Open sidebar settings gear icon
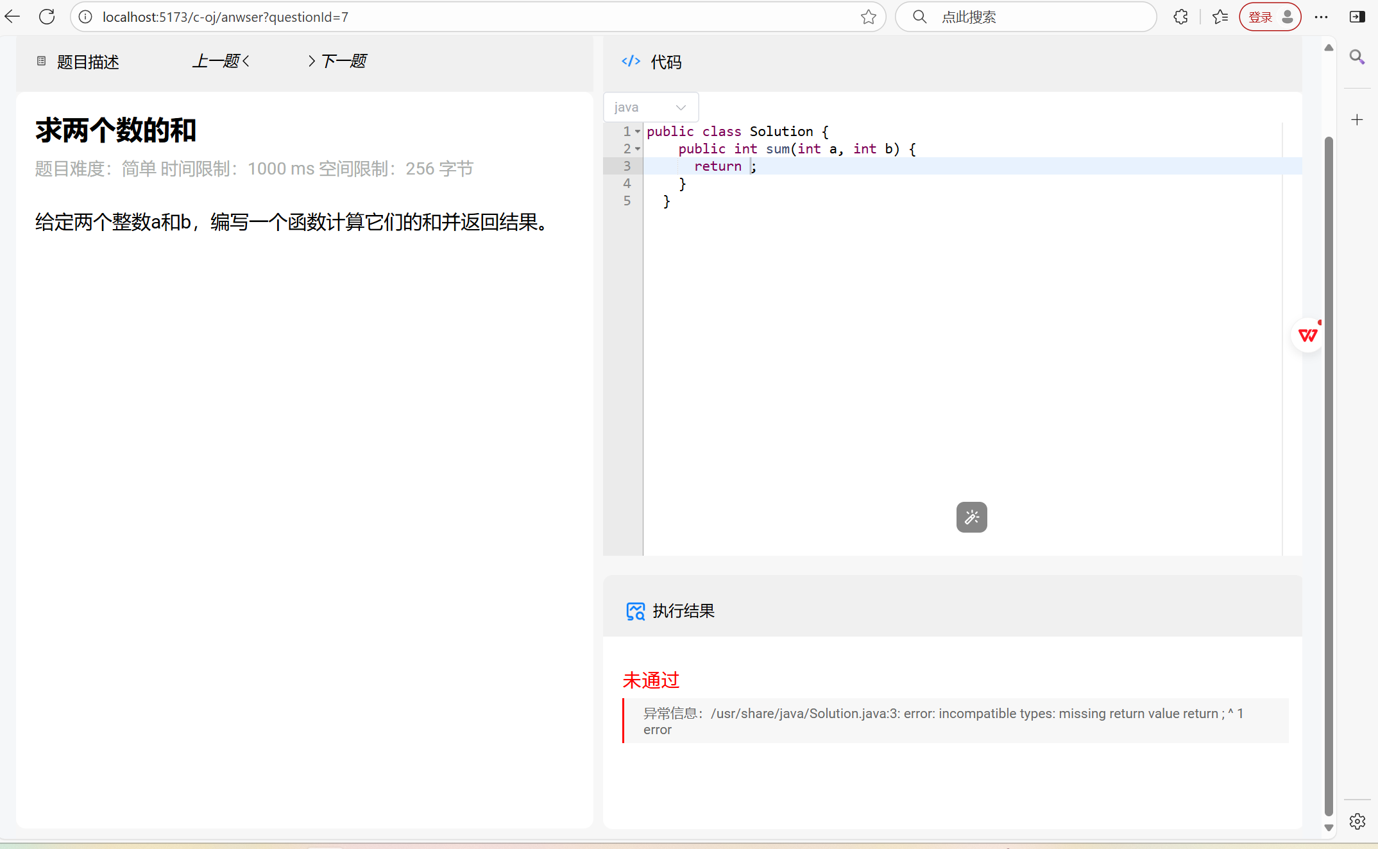Screen dimensions: 1378x849 [x=1357, y=821]
